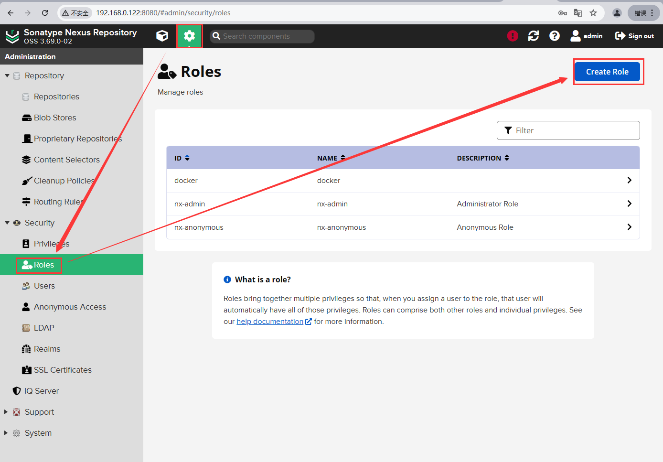Select Roles in the sidebar
The width and height of the screenshot is (663, 462).
point(44,265)
